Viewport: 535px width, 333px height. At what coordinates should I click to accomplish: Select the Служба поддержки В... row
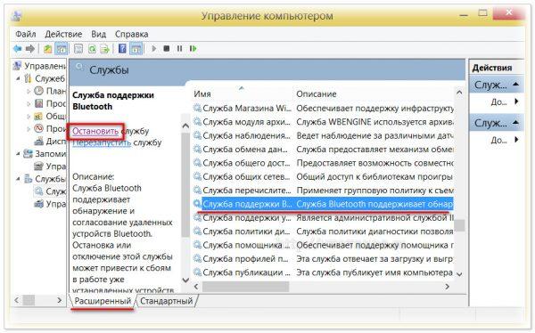(x=323, y=204)
